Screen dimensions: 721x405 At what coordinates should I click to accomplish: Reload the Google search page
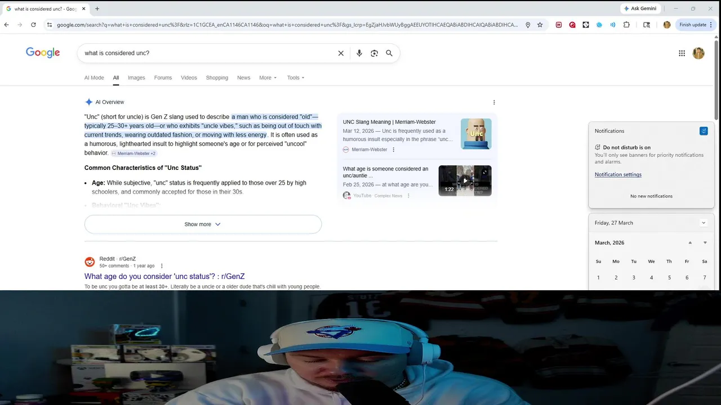point(33,25)
